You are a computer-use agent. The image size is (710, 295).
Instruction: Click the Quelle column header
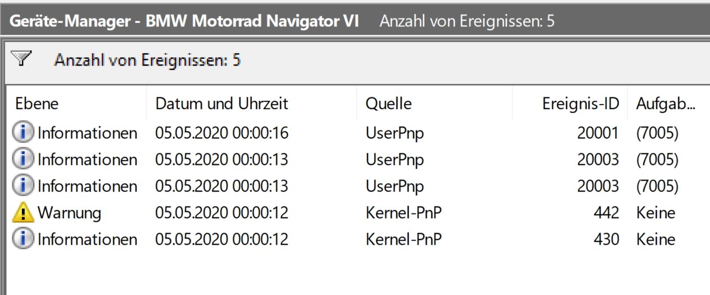[388, 104]
